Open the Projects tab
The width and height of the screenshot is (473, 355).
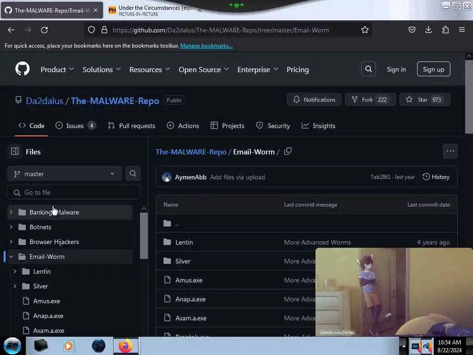[227, 126]
